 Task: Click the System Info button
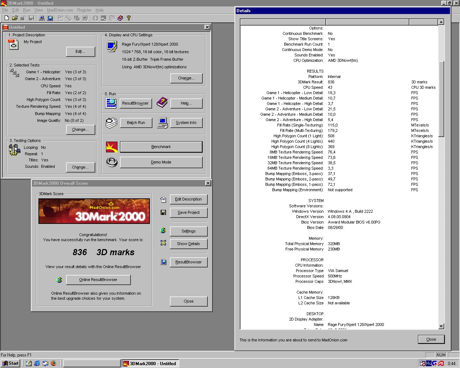coord(186,123)
